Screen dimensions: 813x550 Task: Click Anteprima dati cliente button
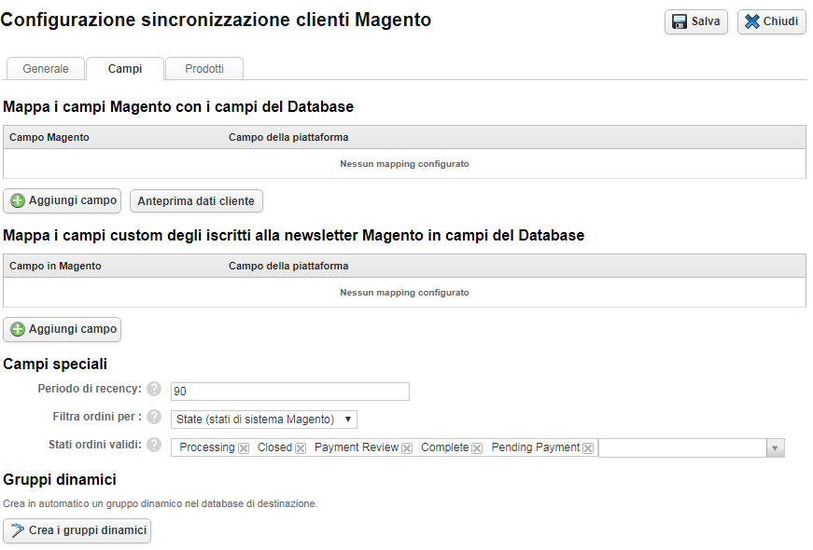tap(196, 201)
